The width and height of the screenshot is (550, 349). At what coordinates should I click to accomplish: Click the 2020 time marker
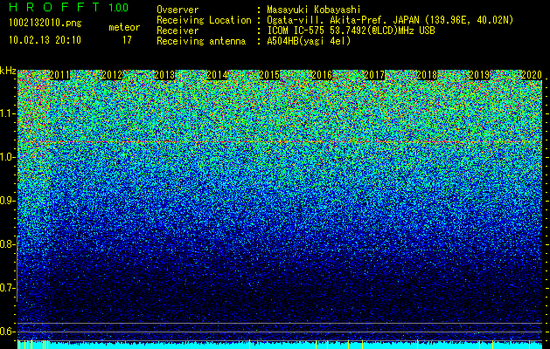tap(532, 75)
